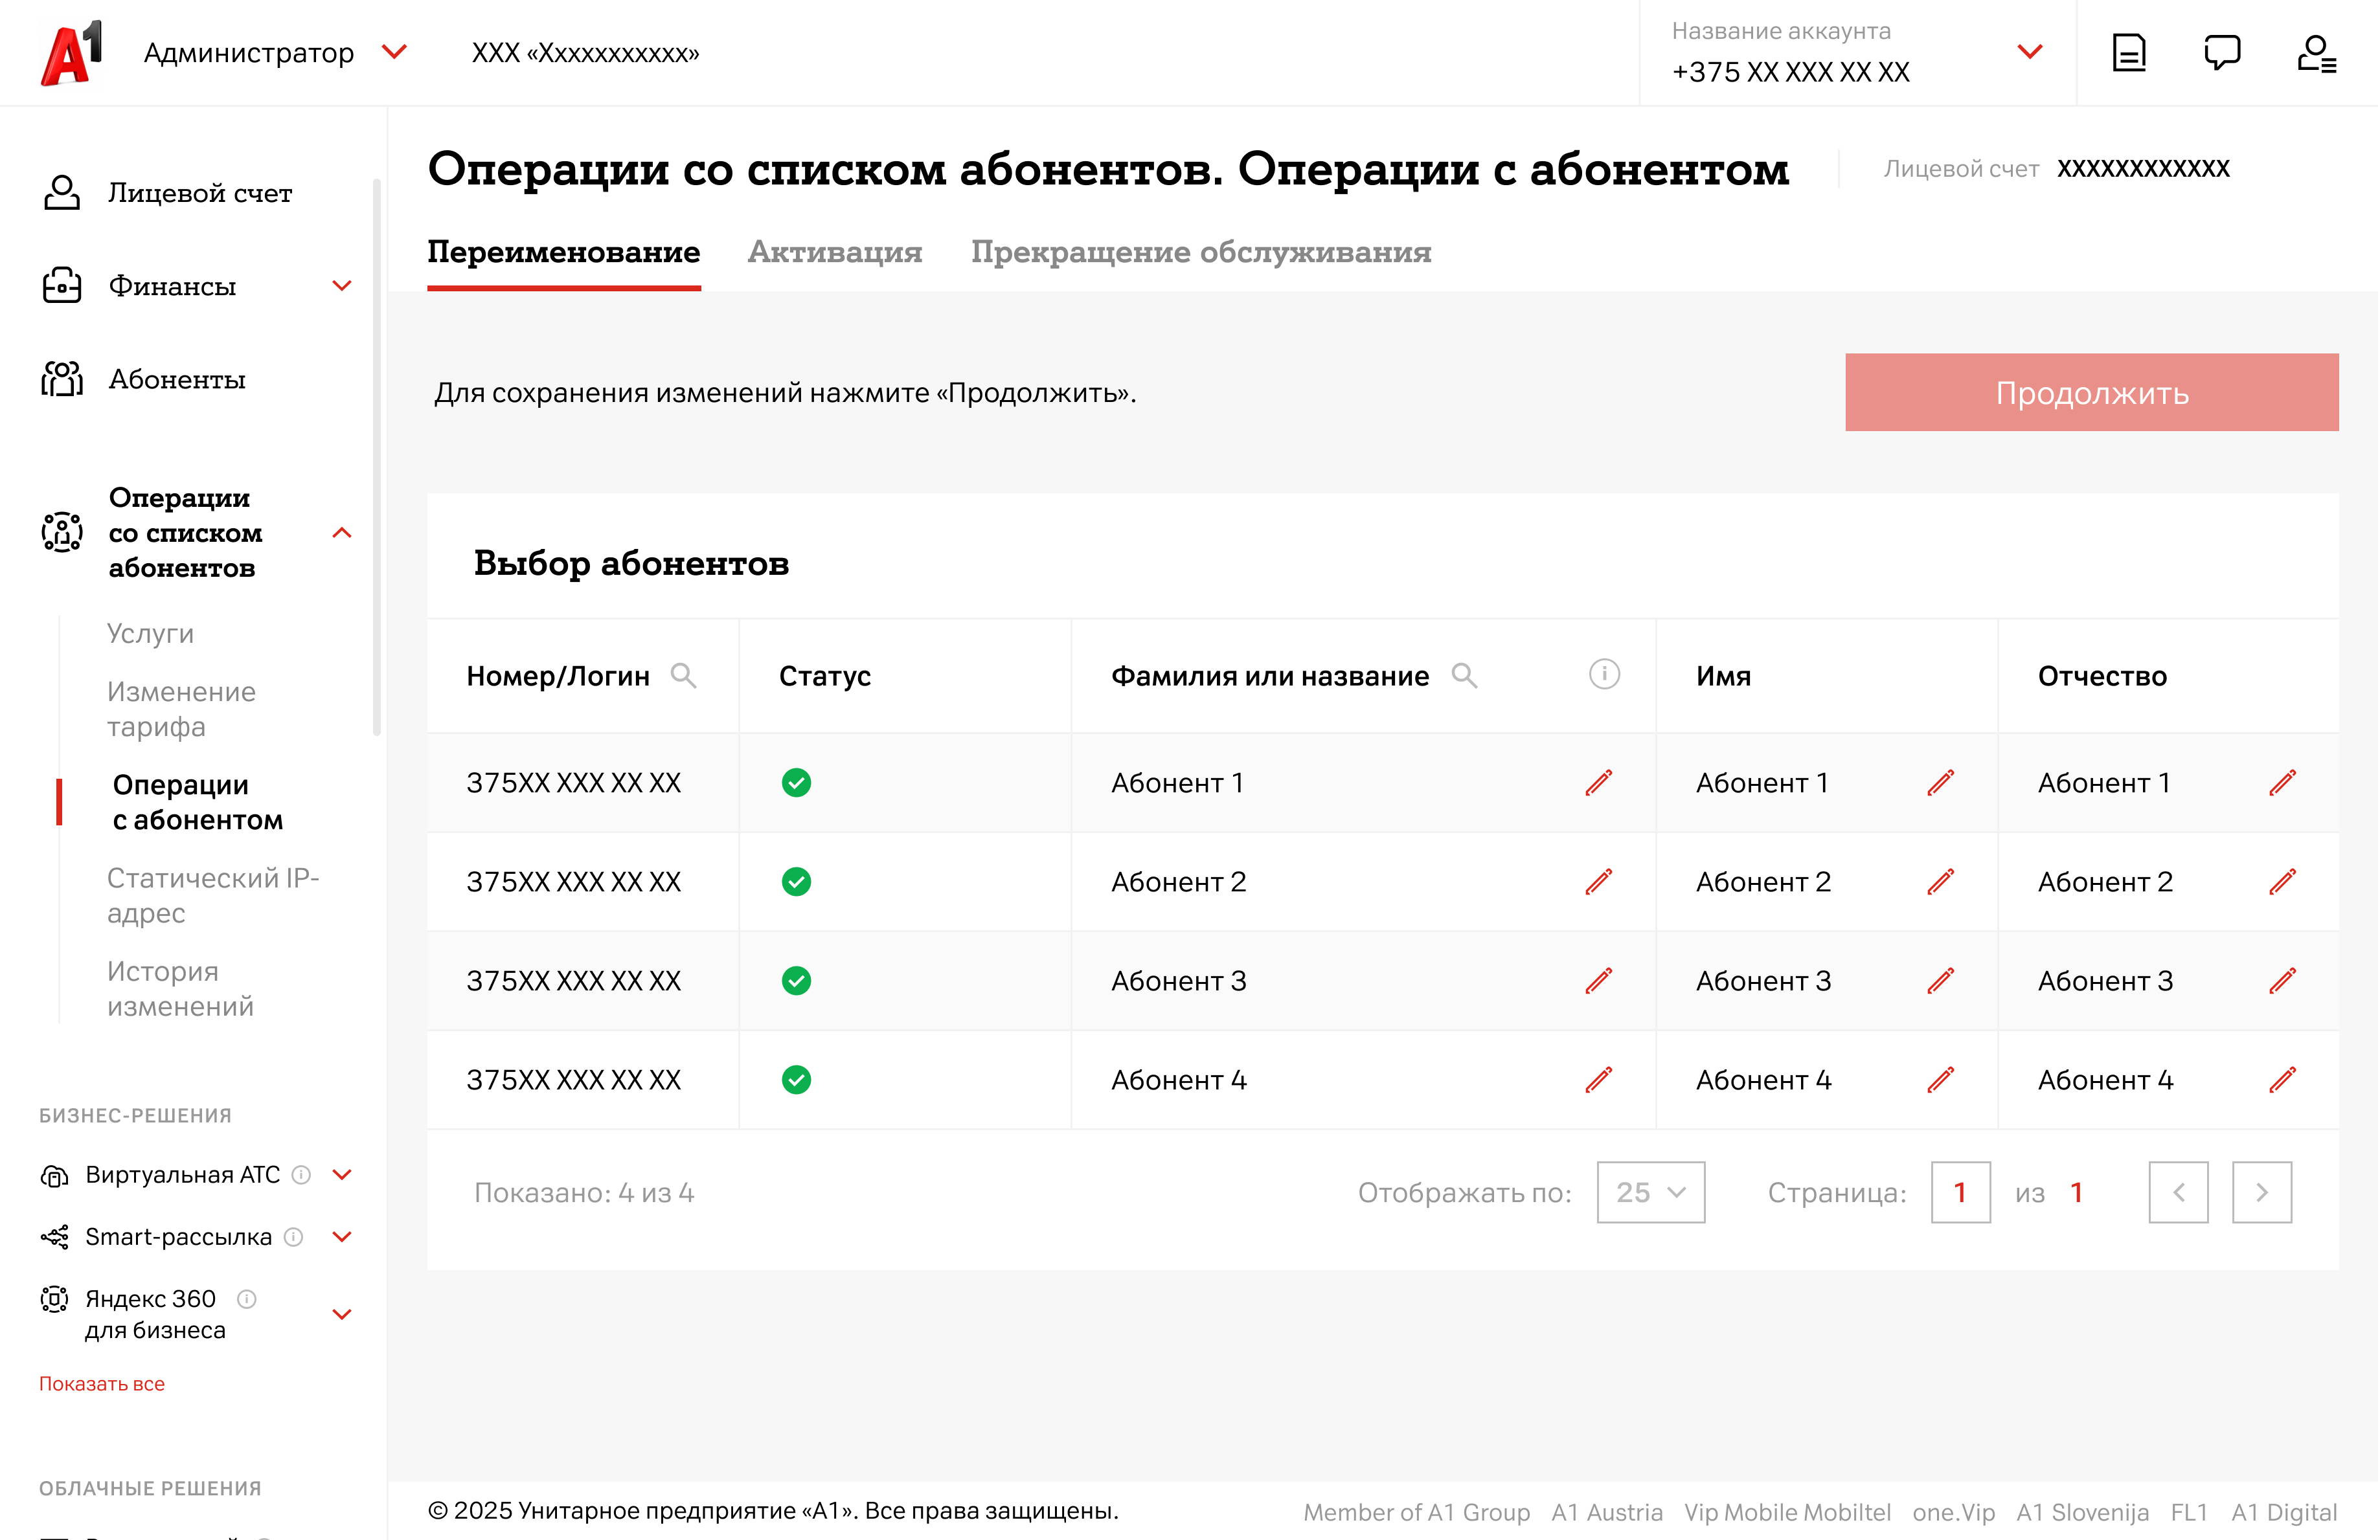This screenshot has width=2380, height=1540.
Task: Search by Номер/Логин magnifier icon
Action: coord(683,676)
